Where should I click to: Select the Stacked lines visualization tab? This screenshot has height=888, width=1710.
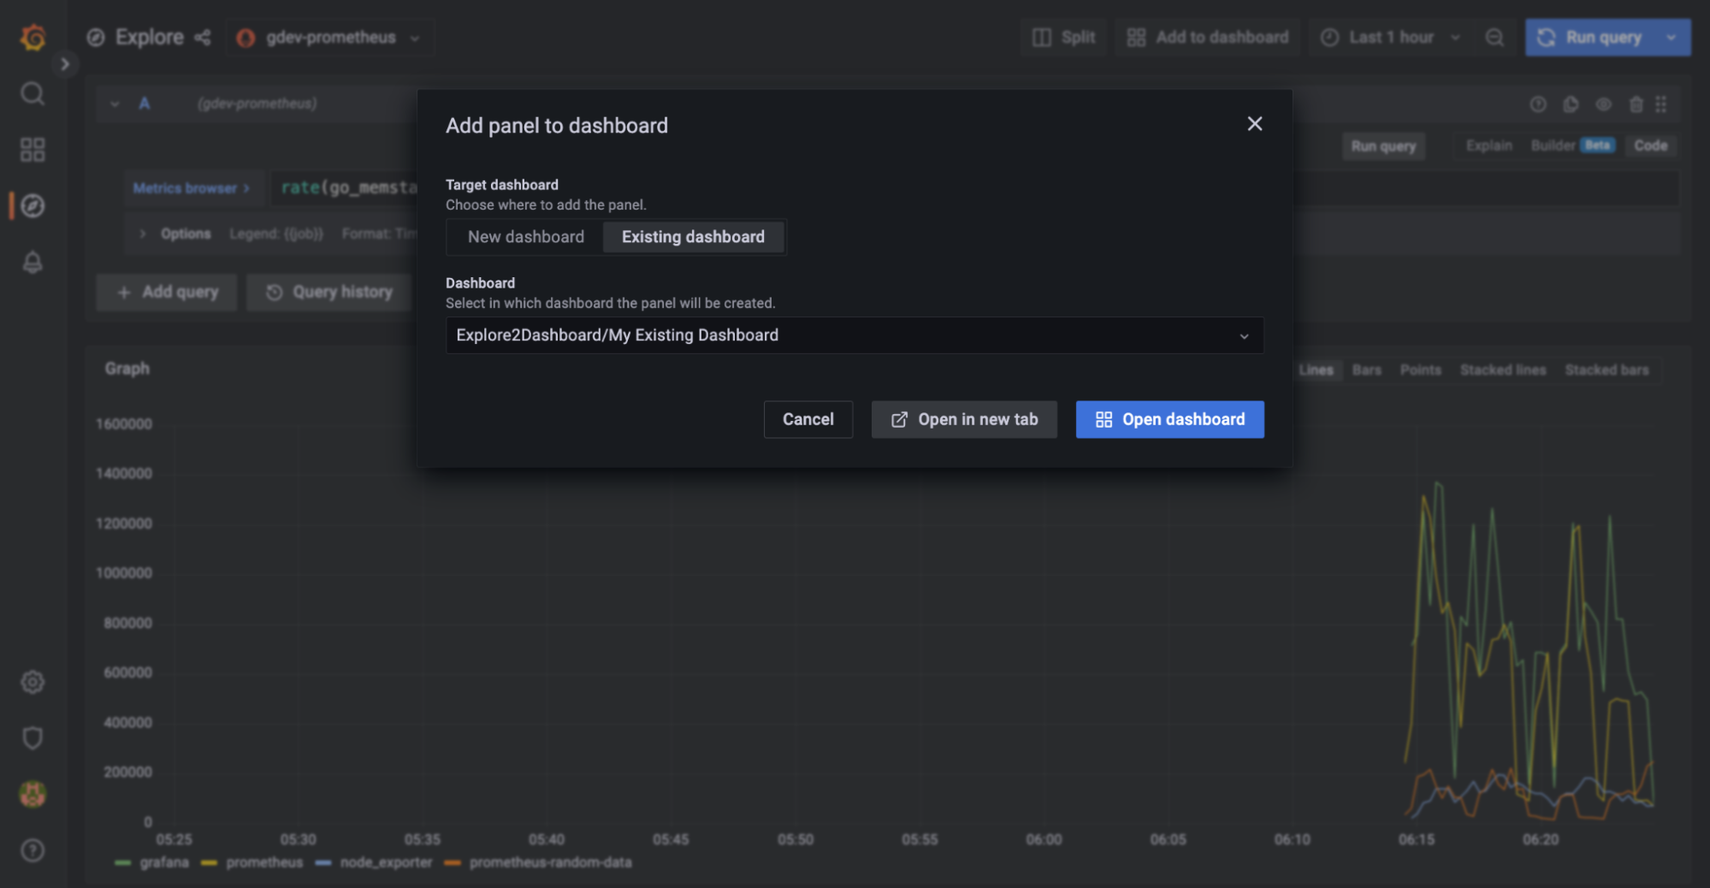(x=1503, y=370)
